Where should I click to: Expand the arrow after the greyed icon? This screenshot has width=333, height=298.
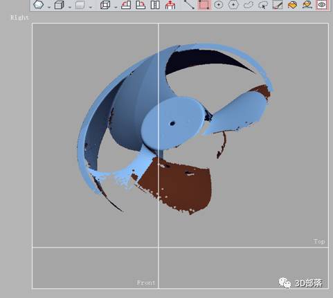coord(91,7)
